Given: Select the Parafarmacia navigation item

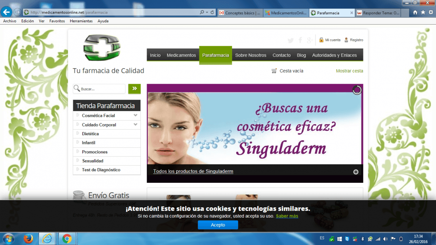Looking at the screenshot, I should (216, 55).
